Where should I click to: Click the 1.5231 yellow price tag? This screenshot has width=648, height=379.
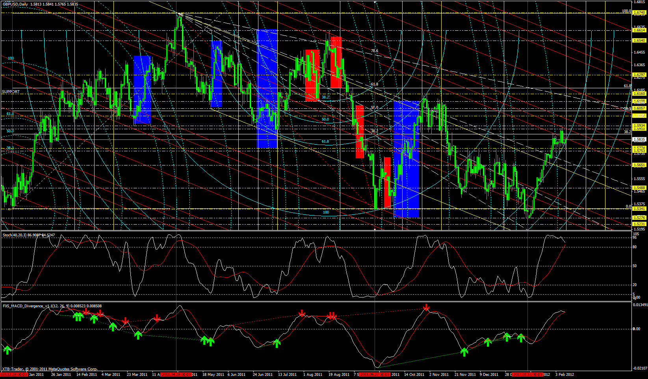639,224
